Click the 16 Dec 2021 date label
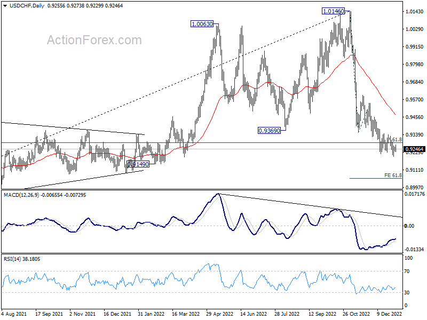427x320 pixels. (x=117, y=314)
